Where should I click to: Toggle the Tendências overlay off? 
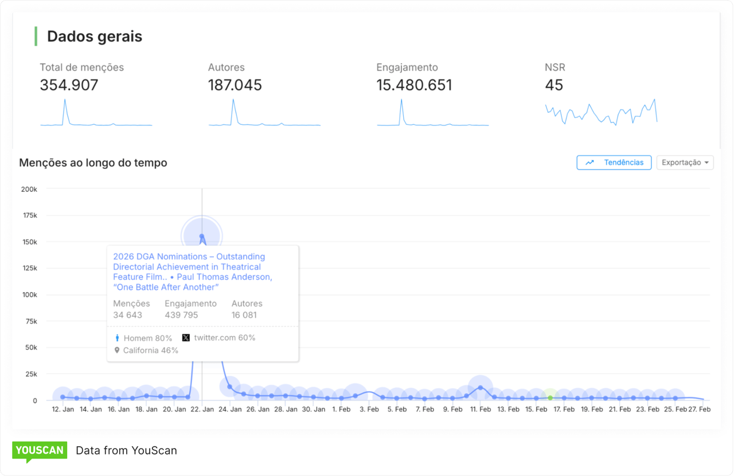(x=614, y=162)
